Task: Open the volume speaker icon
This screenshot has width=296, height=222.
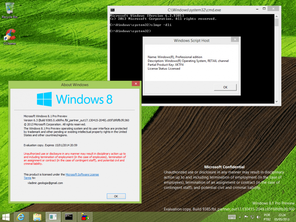Action: [258, 217]
